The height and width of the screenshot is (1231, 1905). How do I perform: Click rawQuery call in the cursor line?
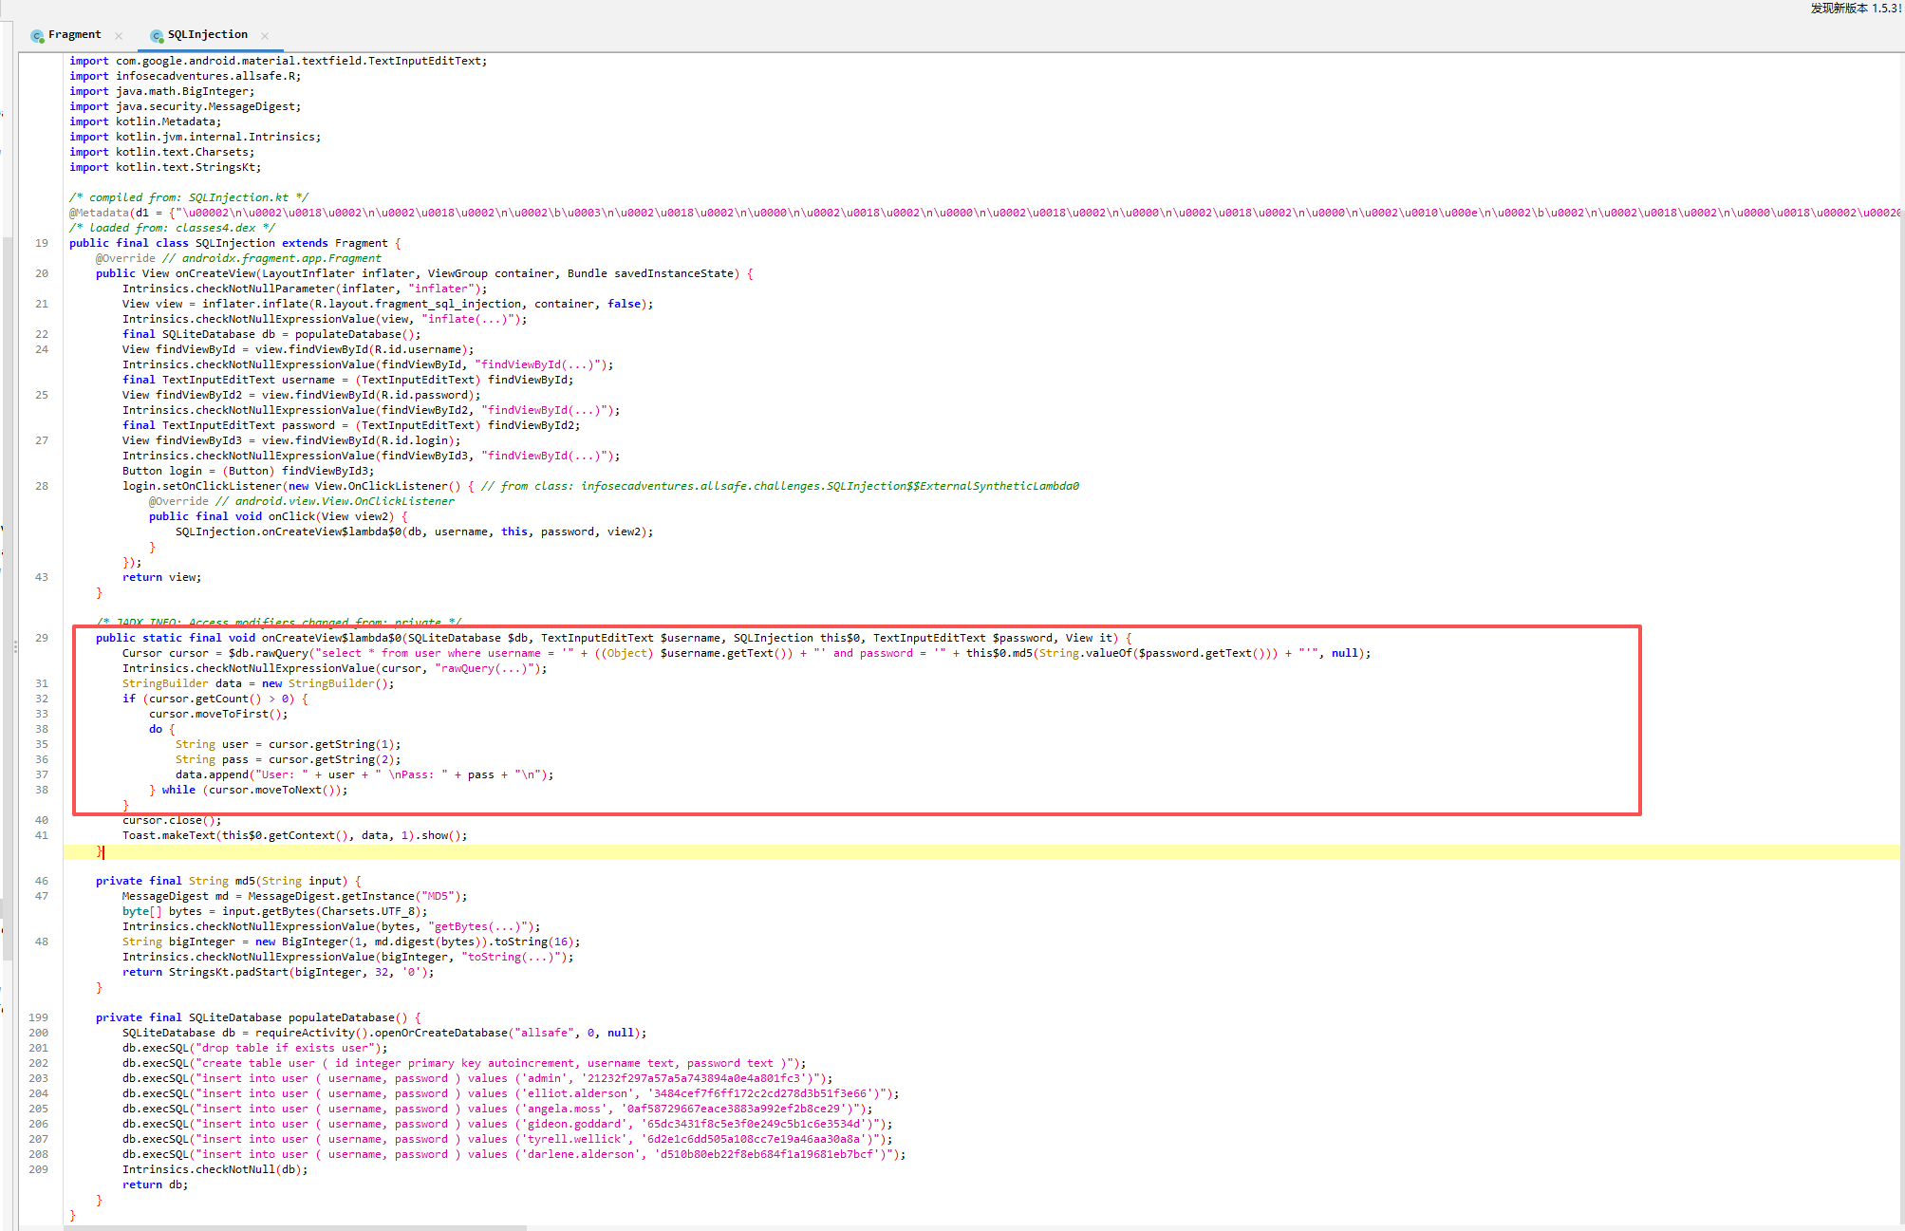[x=281, y=653]
